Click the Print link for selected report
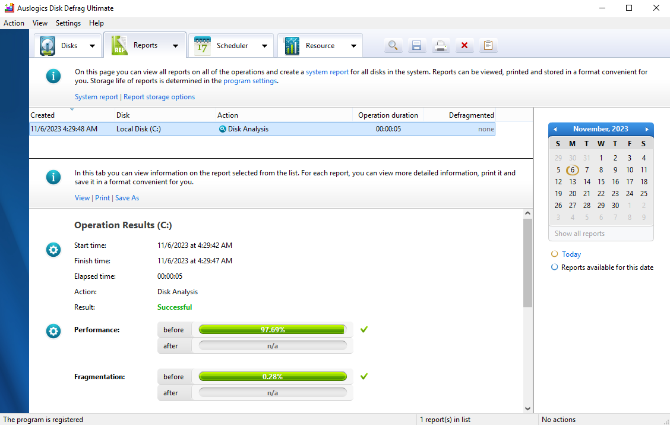670x425 pixels. click(103, 197)
